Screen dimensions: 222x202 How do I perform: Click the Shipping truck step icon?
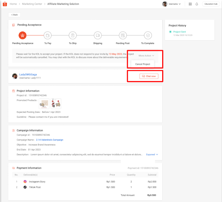[x=98, y=35]
